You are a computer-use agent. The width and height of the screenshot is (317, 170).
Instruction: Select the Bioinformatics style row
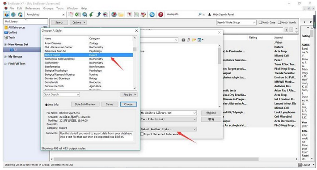(89, 67)
